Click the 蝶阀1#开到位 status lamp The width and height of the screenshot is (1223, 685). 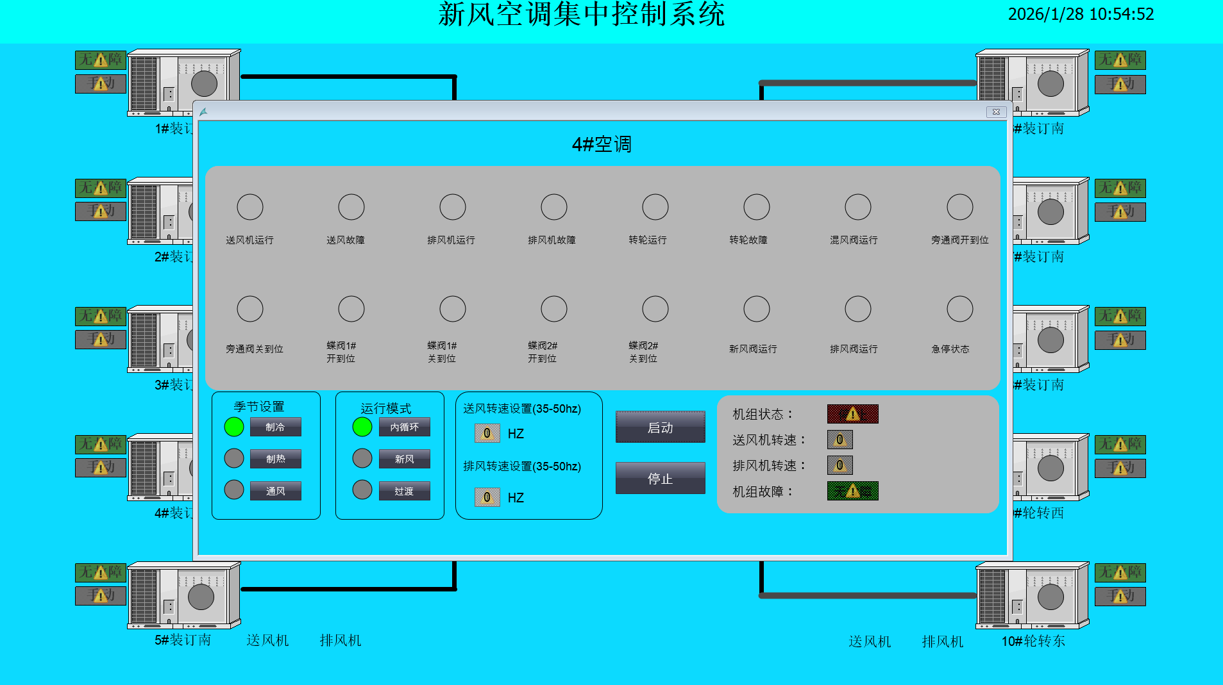pos(351,308)
